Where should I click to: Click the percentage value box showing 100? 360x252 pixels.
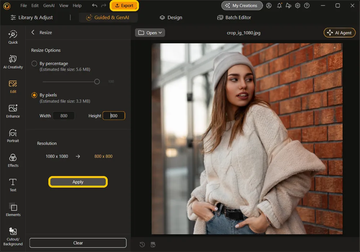[x=111, y=81]
